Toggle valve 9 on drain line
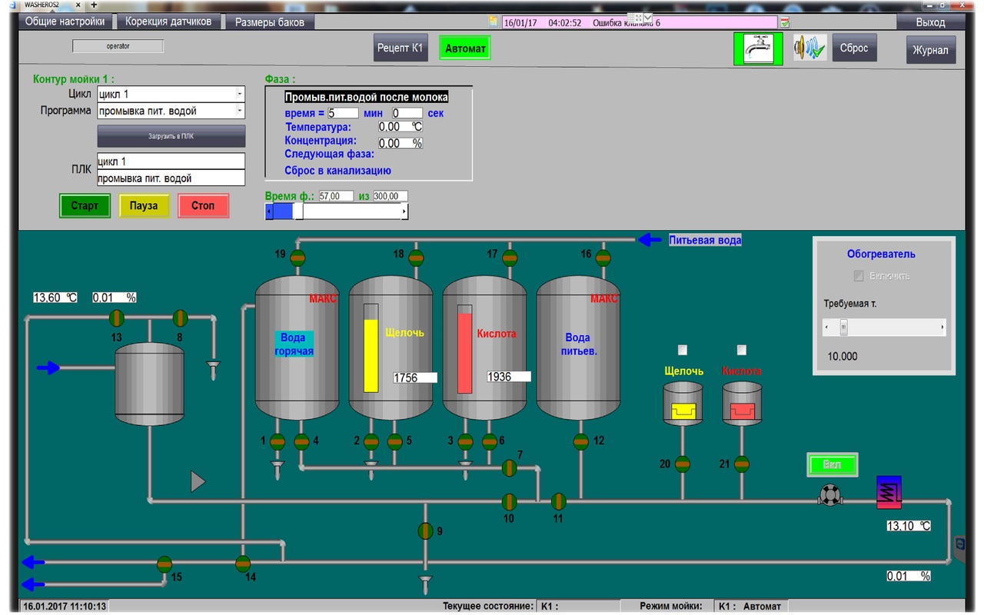 425,530
